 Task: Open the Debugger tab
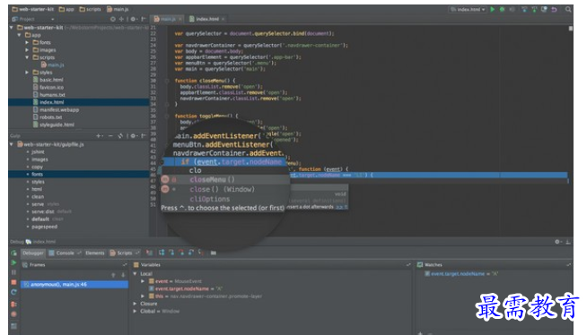(33, 253)
